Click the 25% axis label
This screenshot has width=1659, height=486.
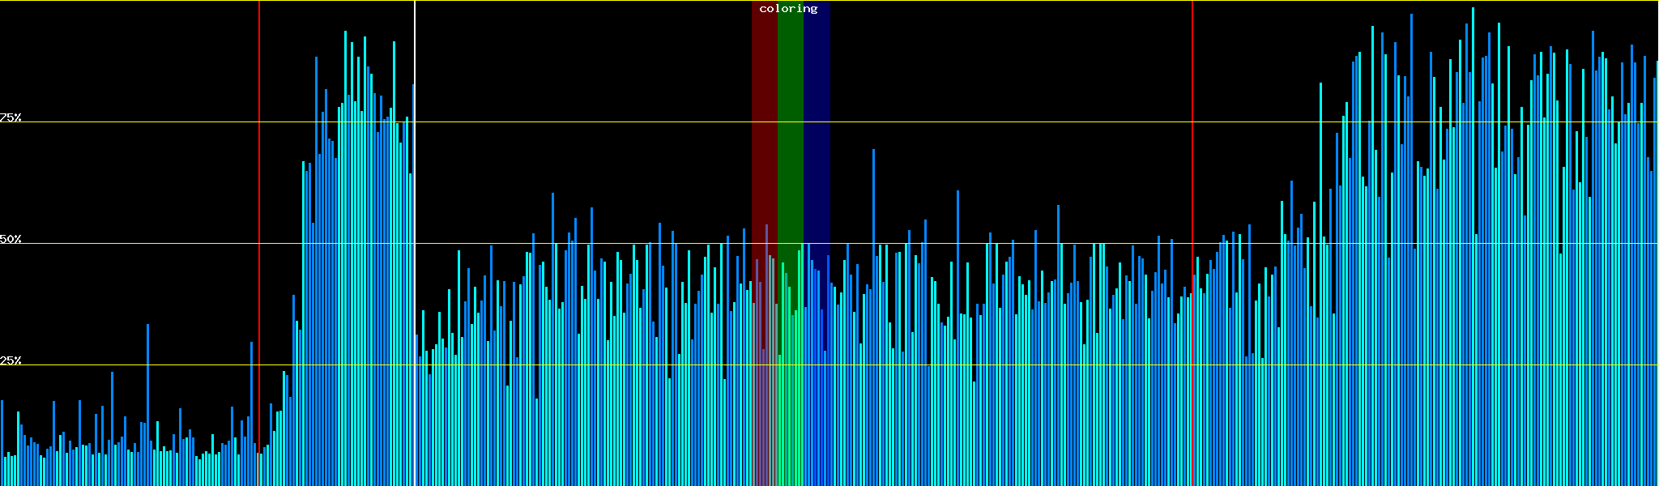(x=11, y=360)
